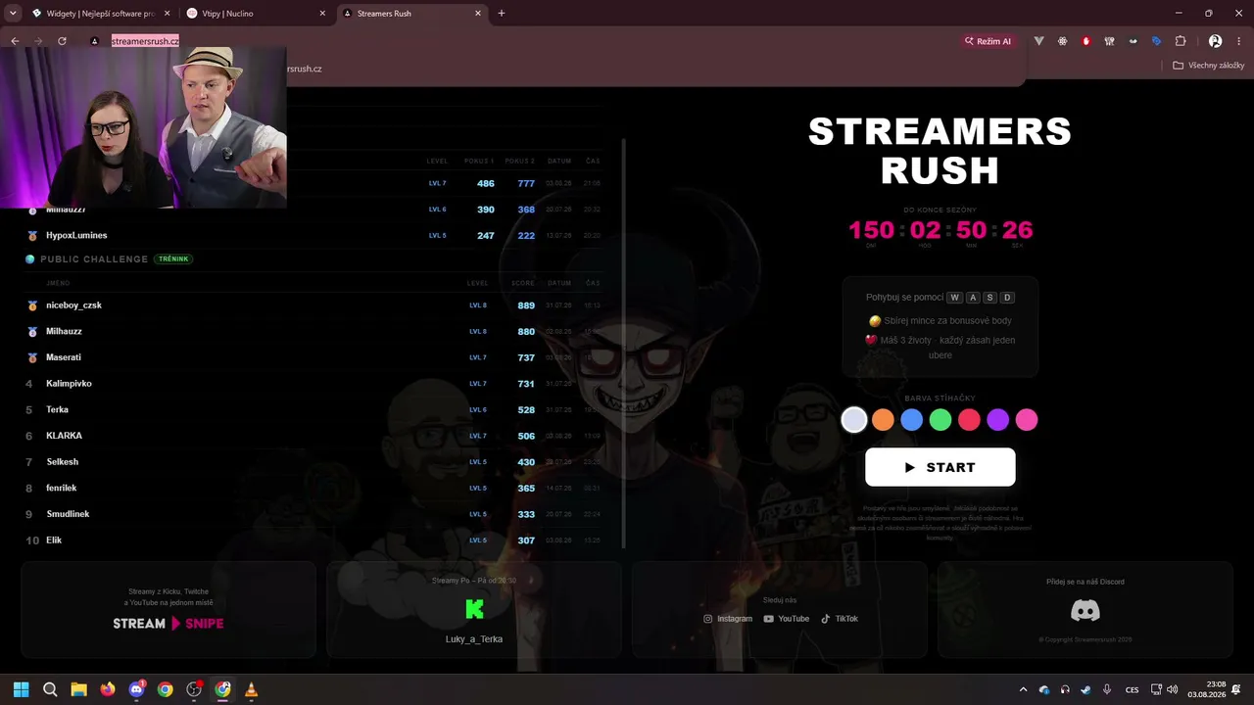Screen dimensions: 1254x705
Task: Open the site information icon in address bar
Action: pos(95,41)
